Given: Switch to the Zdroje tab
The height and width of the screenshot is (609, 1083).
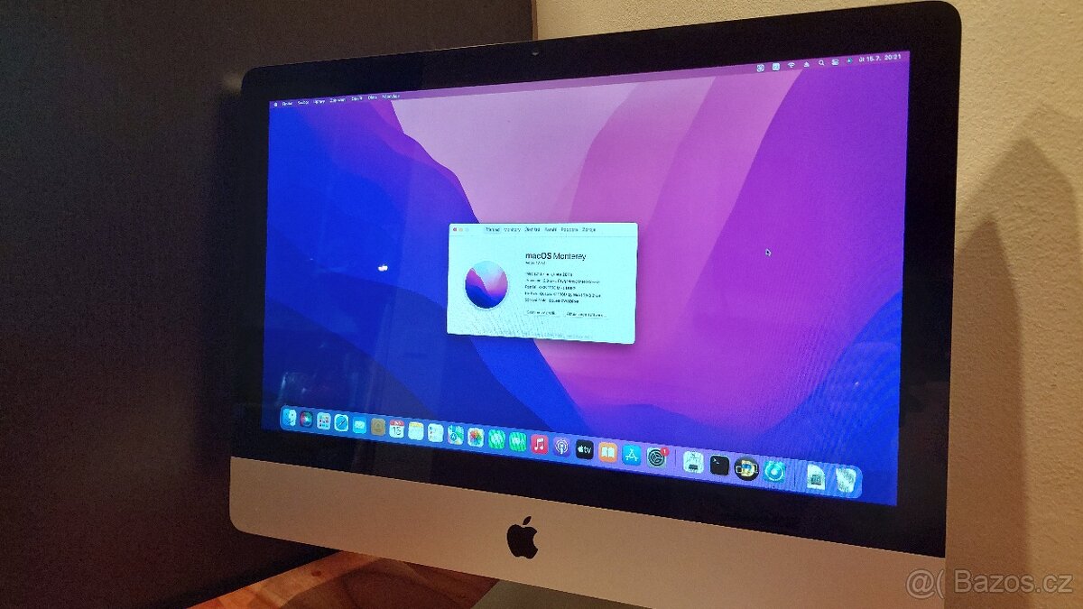Looking at the screenshot, I should [589, 229].
